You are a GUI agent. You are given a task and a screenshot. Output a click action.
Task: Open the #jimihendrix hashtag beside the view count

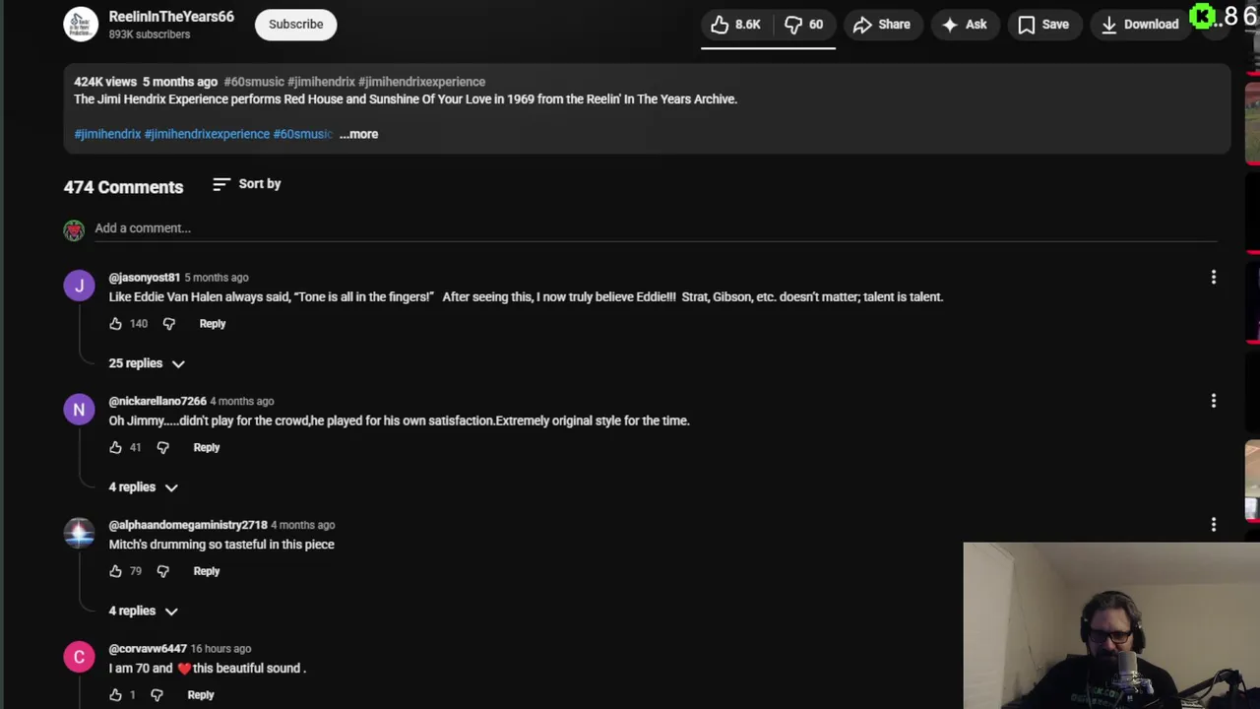pyautogui.click(x=321, y=82)
